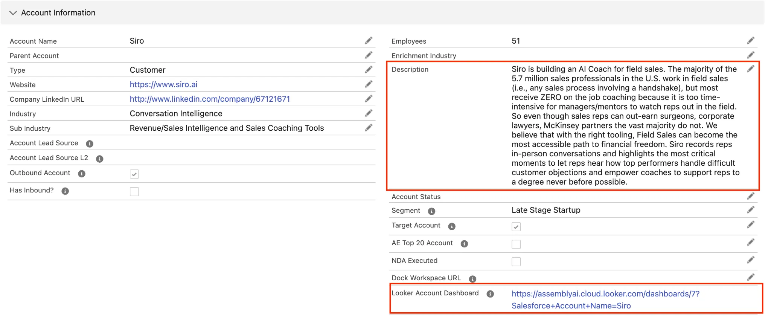Collapse the Account Information section
Viewport: 771px width, 316px height.
tap(13, 13)
